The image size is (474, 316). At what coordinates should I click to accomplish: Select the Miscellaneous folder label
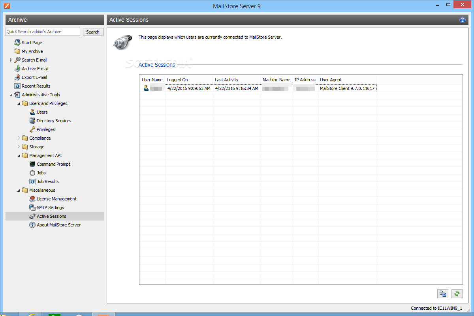click(42, 190)
